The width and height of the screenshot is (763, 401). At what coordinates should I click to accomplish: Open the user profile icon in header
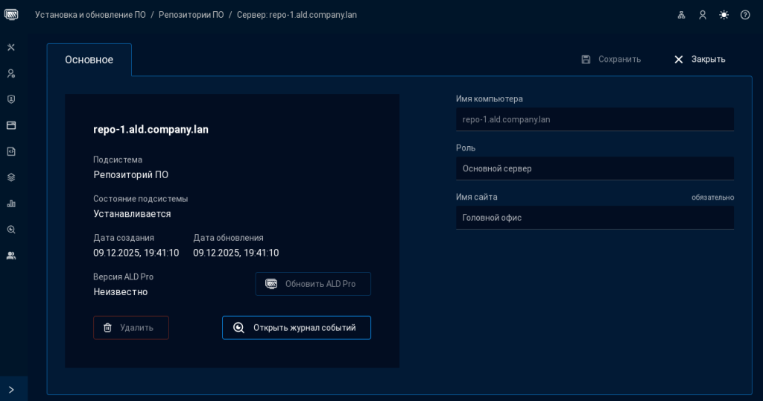[x=702, y=15]
